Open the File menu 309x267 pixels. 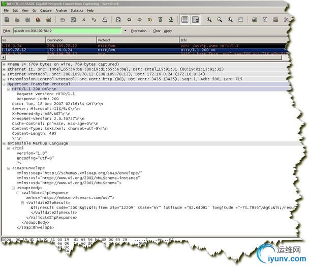[x=6, y=11]
